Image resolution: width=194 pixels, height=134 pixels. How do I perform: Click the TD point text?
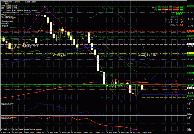click(x=5, y=26)
